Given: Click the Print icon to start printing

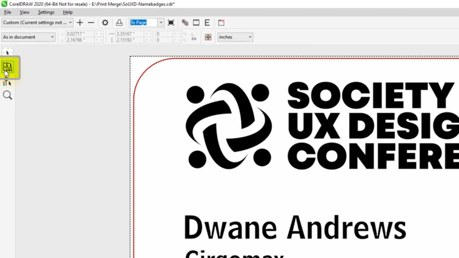Looking at the screenshot, I should [119, 22].
